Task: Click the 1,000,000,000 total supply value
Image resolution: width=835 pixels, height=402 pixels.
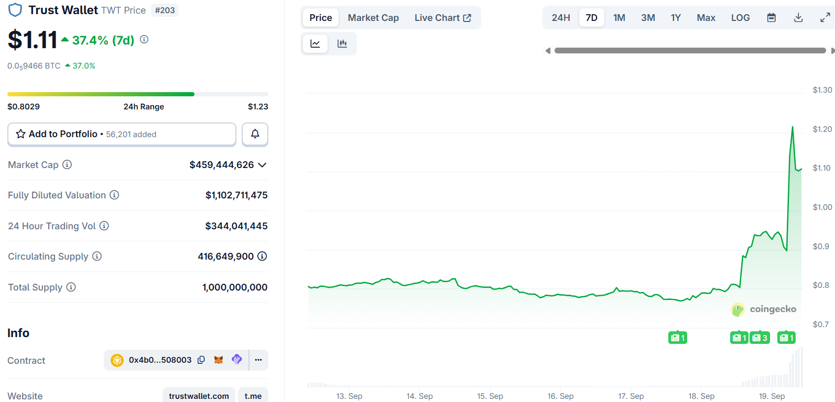Action: [x=235, y=287]
